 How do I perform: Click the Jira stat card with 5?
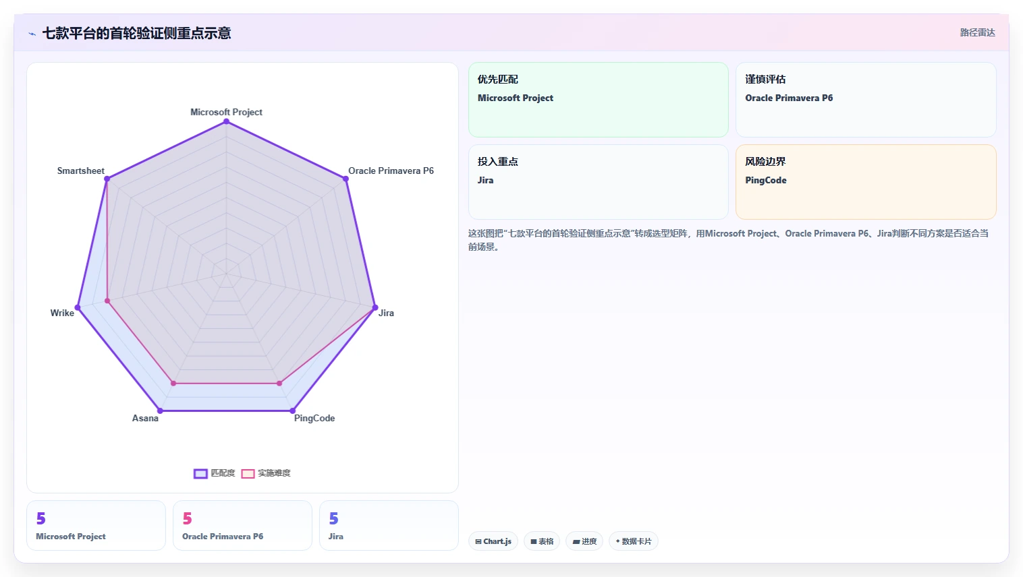point(389,526)
